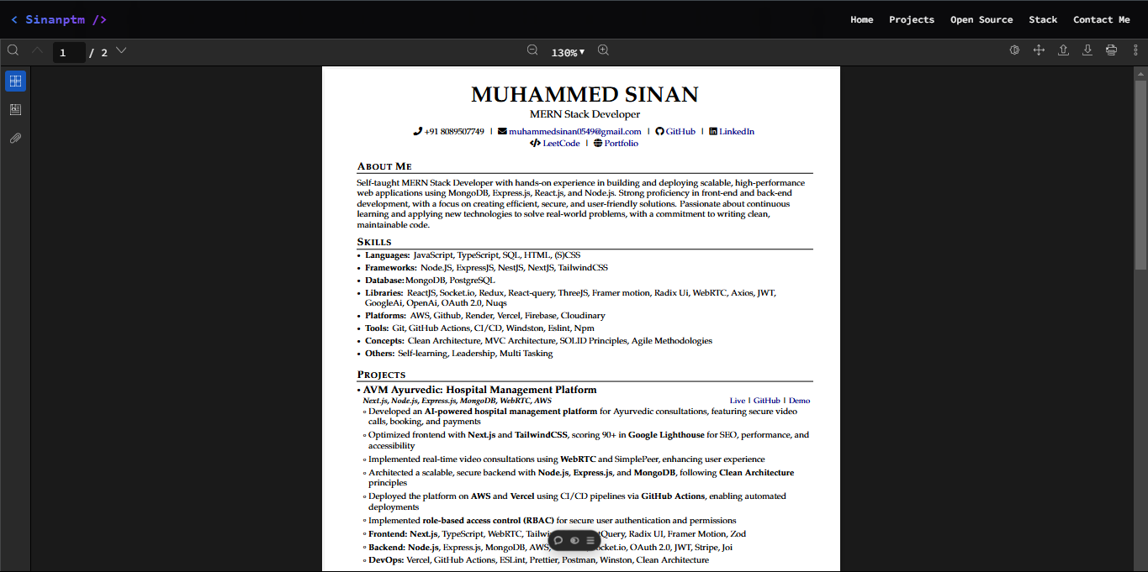1148x572 pixels.
Task: Open the document outline panel icon
Action: coord(15,108)
